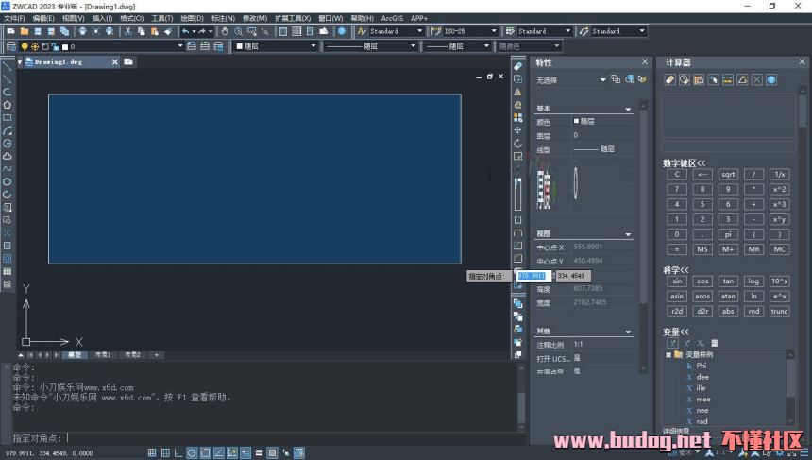Viewport: 812px width, 460px height.
Task: Toggle Snap mode in status bar
Action: coord(152,452)
